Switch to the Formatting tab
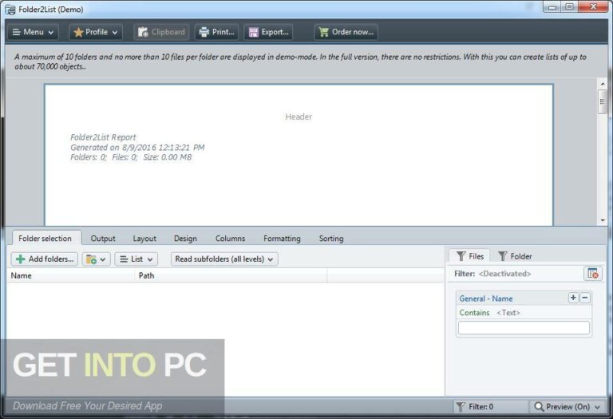The height and width of the screenshot is (419, 613). tap(282, 239)
